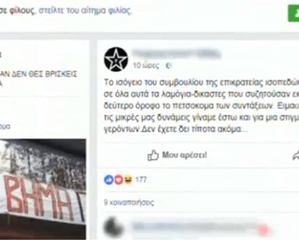This screenshot has height=240, width=299.
Task: Click the red heart reaction icon
Action: click(119, 179)
